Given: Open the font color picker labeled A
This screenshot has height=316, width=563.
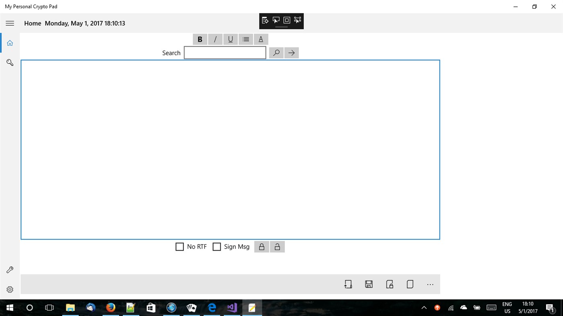Looking at the screenshot, I should 260,39.
